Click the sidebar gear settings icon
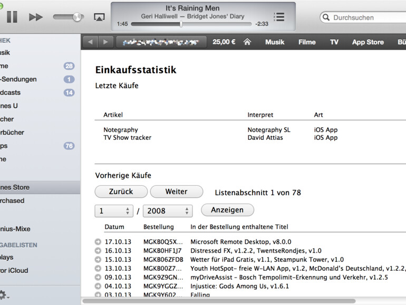 click(3, 294)
